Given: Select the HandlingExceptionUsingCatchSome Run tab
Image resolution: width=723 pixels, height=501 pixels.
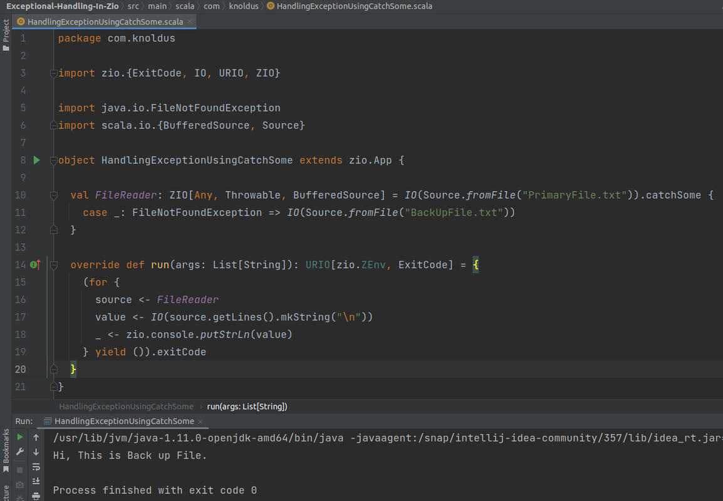Looking at the screenshot, I should [x=123, y=421].
